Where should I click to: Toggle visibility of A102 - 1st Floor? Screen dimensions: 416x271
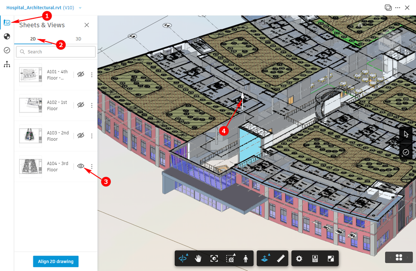coord(81,105)
